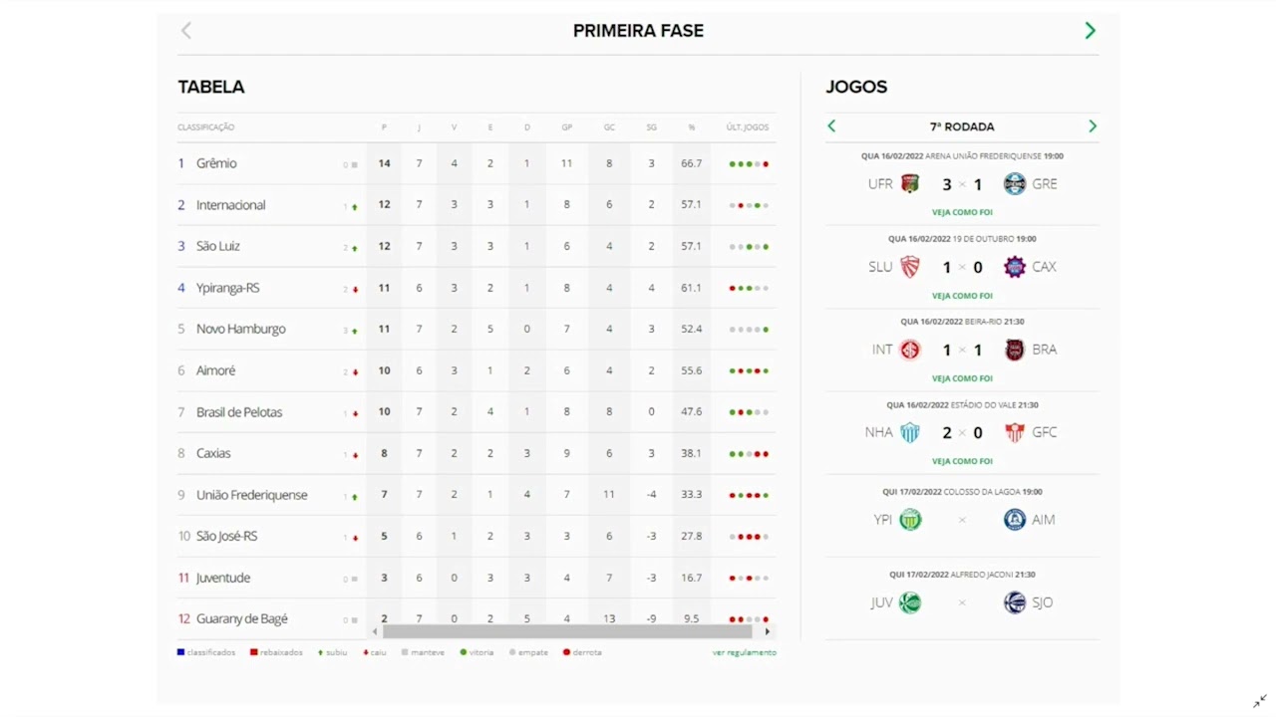Click the GRE team crest
This screenshot has height=717, width=1276.
[x=1015, y=184]
